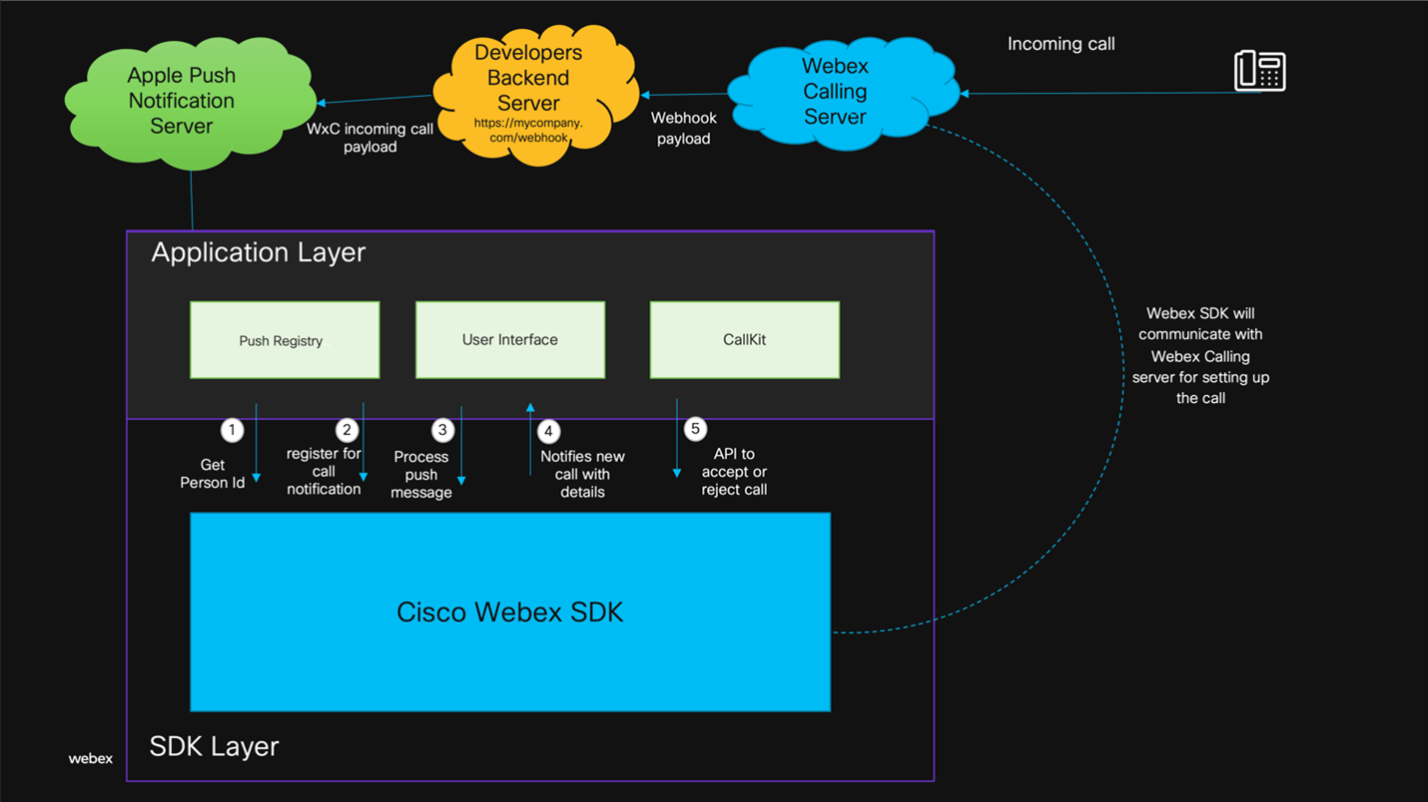Click the 'Get Person Id' label
Image resolution: width=1428 pixels, height=802 pixels.
tap(213, 474)
